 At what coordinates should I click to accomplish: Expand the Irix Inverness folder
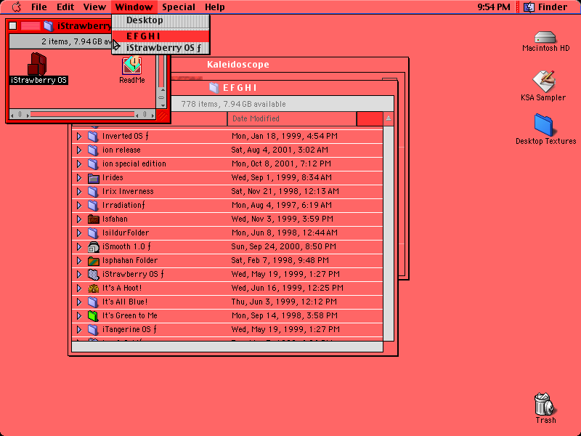tap(79, 191)
